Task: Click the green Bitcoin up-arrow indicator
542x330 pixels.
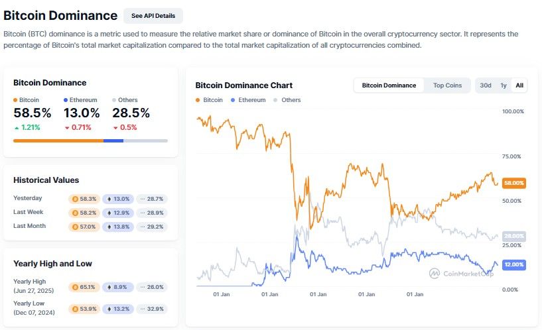Action: pos(16,127)
